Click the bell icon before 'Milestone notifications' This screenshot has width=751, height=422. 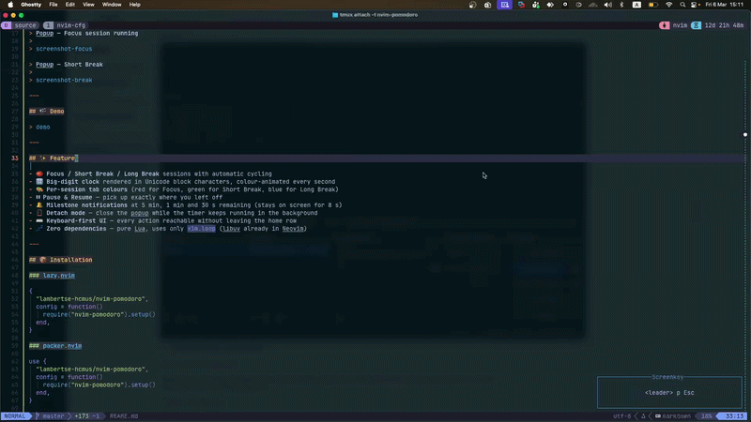(x=39, y=205)
